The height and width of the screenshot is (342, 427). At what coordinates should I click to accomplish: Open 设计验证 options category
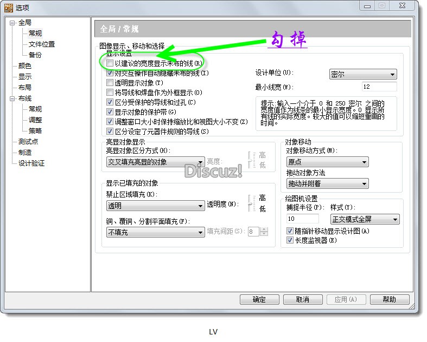tap(31, 163)
